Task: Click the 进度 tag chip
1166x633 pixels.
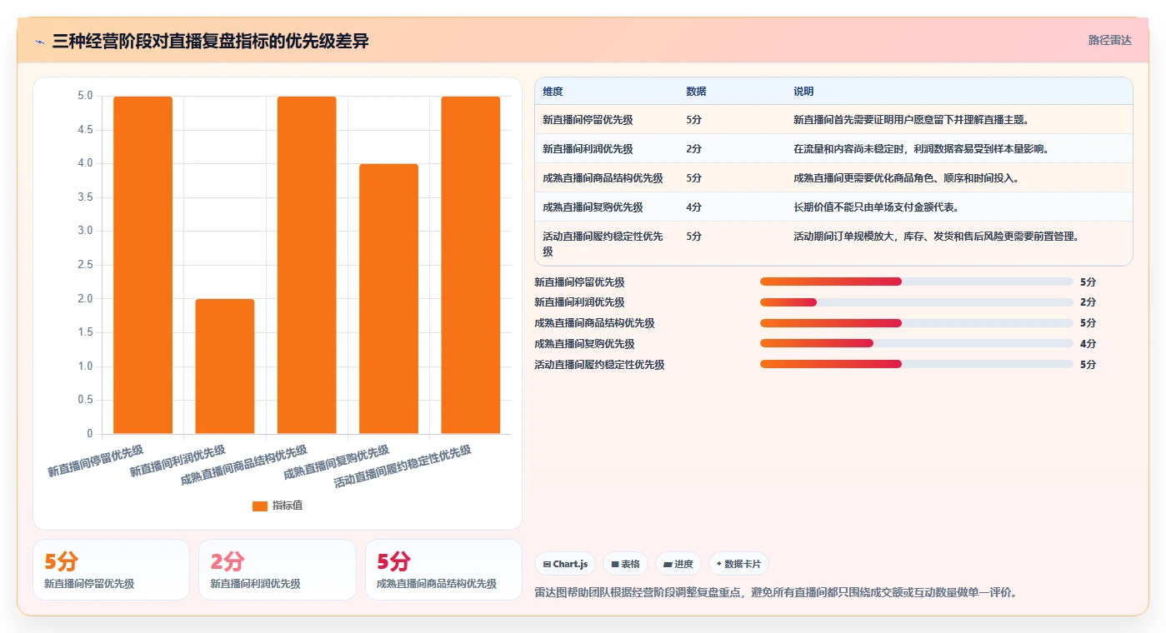Action: click(x=678, y=564)
